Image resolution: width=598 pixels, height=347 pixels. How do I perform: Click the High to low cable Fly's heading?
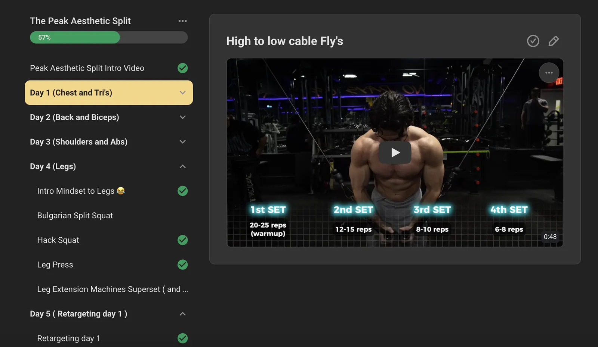pos(284,41)
